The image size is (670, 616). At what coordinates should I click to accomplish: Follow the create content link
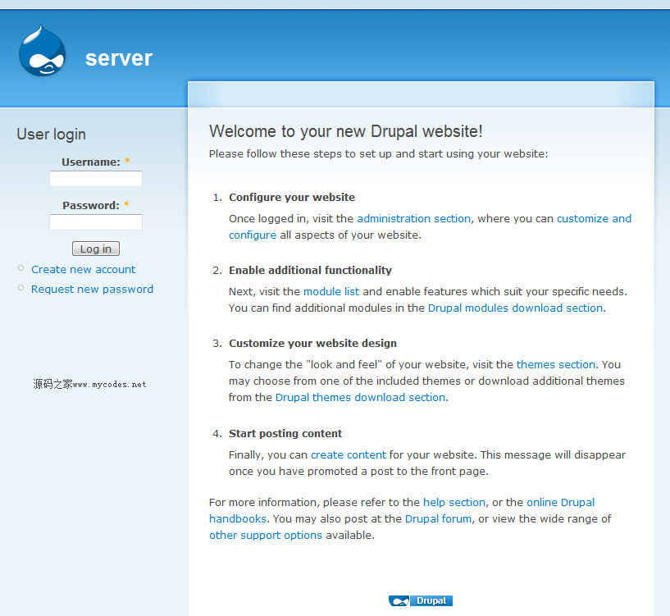[x=349, y=455]
